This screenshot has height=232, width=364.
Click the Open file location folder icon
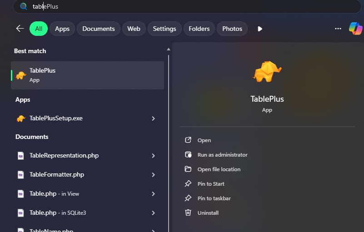[188, 169]
